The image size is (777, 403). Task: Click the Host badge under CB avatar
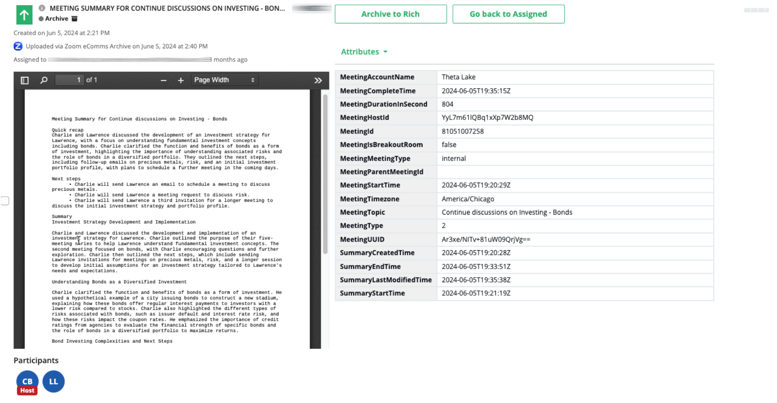point(27,391)
